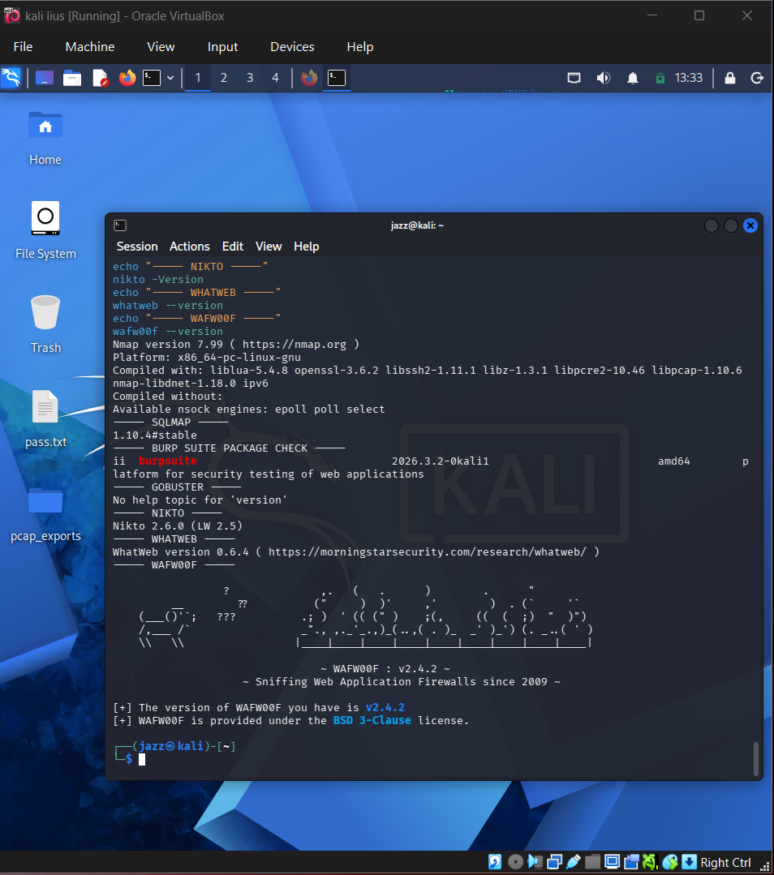Click the morningstarsecurity whatweb URL
The image size is (774, 875).
point(428,552)
